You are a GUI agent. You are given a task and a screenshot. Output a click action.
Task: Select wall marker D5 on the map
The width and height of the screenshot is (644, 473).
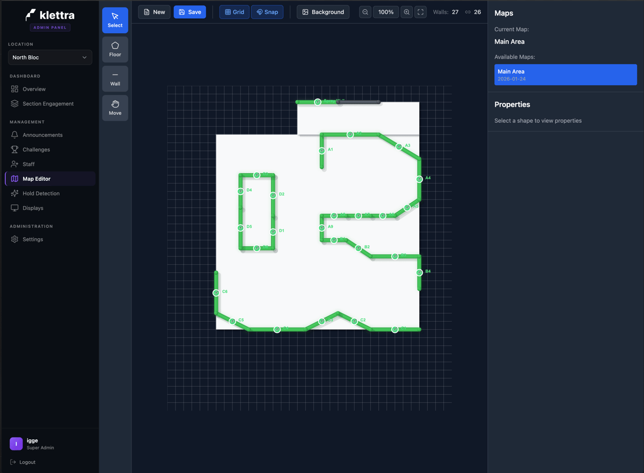(x=240, y=228)
